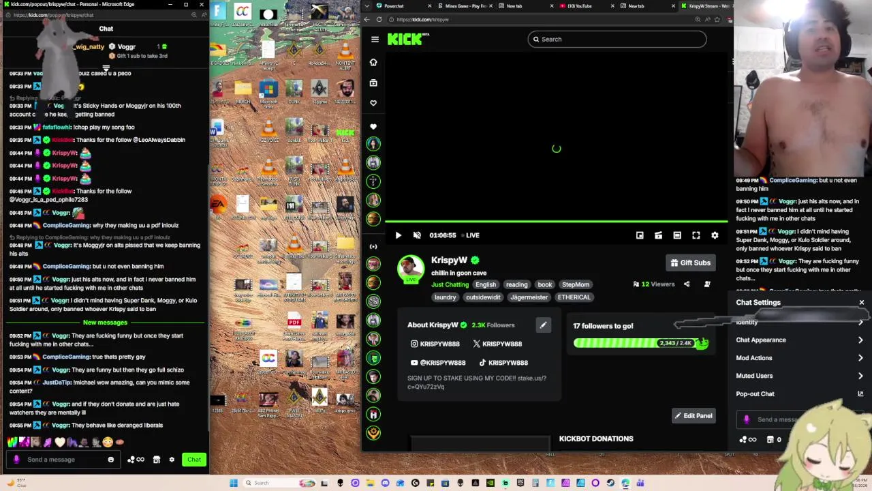Viewport: 872px width, 491px height.
Task: Favorite the page with star icon
Action: [x=717, y=19]
